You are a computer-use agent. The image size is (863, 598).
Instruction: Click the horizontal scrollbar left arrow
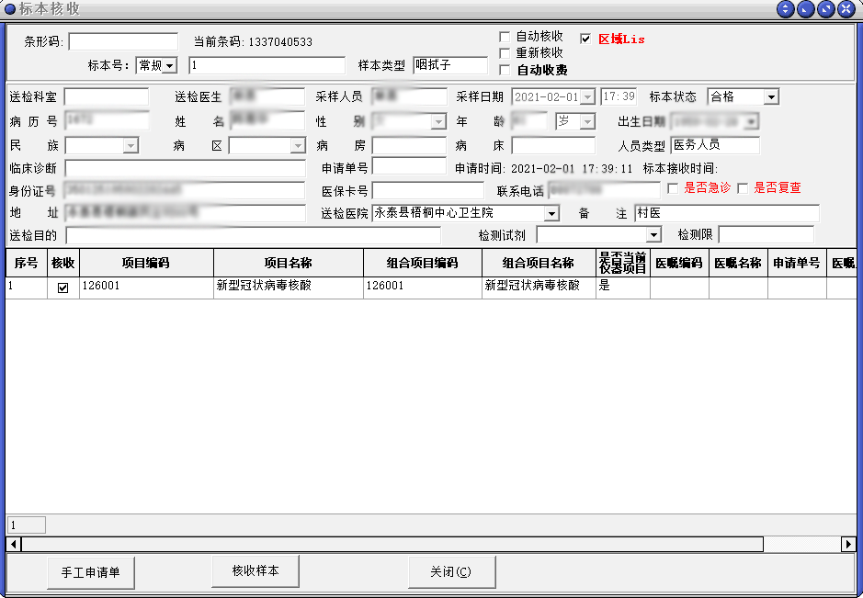tap(14, 545)
